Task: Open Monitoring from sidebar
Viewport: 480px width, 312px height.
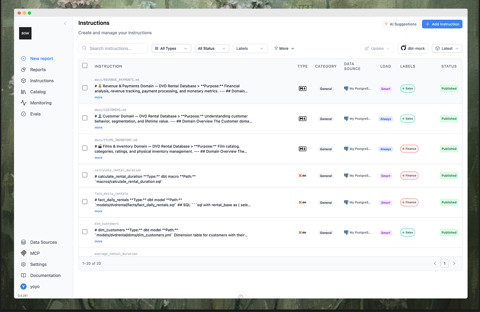Action: (41, 103)
